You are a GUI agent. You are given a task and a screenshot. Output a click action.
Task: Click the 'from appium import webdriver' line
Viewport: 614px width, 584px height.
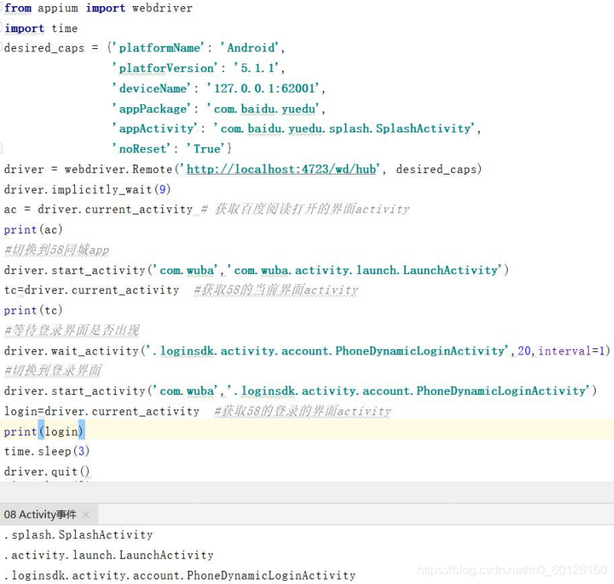tap(98, 8)
